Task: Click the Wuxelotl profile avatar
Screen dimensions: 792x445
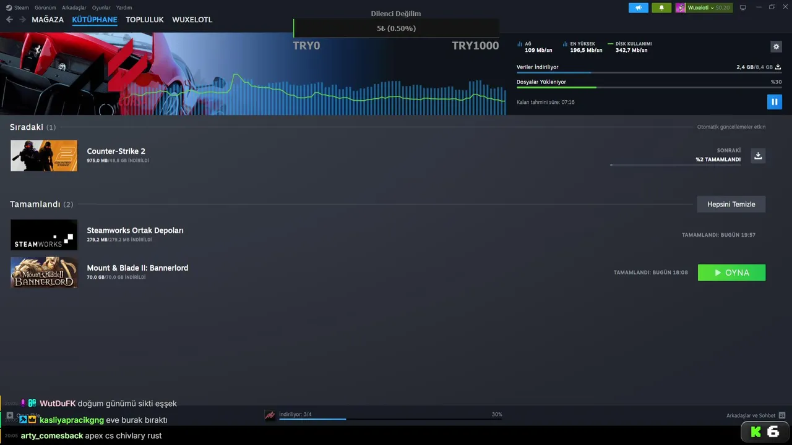Action: [x=681, y=8]
